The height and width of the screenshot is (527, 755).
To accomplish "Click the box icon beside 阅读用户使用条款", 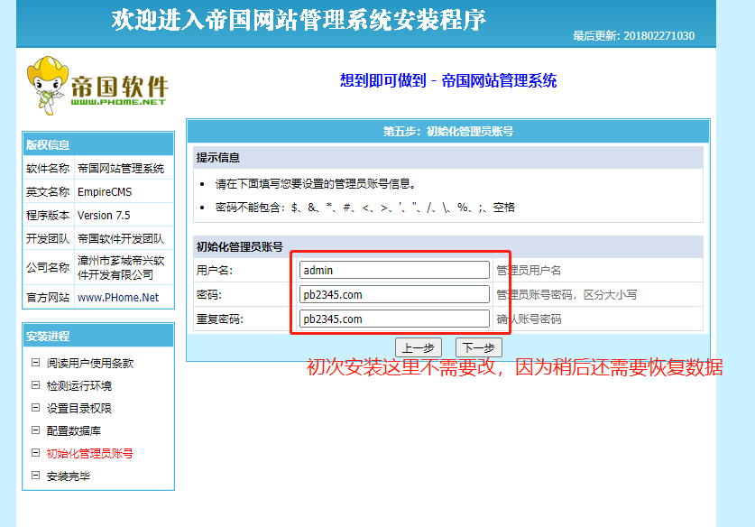I will pos(36,362).
